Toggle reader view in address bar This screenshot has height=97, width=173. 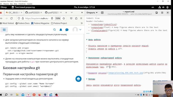tap(52, 18)
